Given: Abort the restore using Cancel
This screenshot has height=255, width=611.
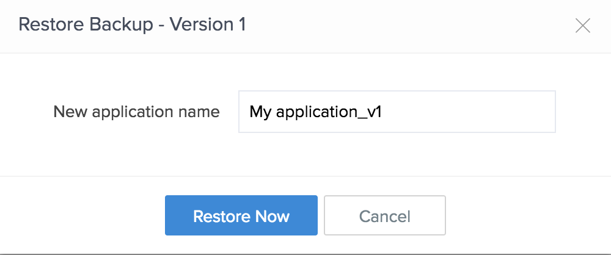Looking at the screenshot, I should pos(384,215).
